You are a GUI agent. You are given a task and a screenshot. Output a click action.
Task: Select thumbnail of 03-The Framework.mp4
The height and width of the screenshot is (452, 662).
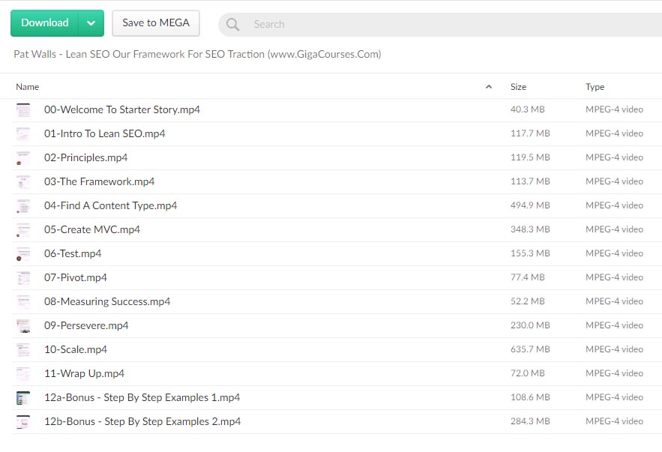click(x=23, y=182)
